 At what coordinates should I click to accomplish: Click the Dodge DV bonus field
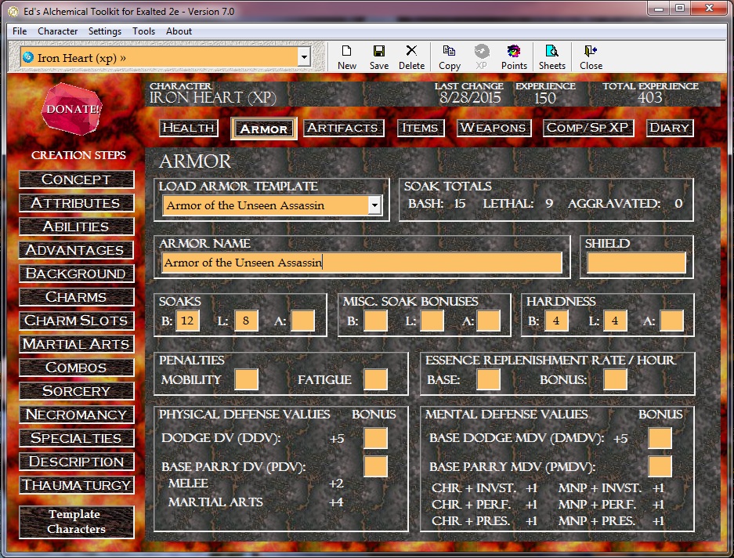[x=375, y=438]
